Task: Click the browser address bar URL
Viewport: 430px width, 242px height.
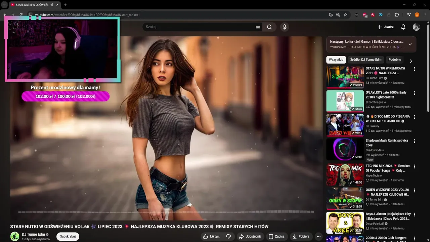Action: point(87,15)
